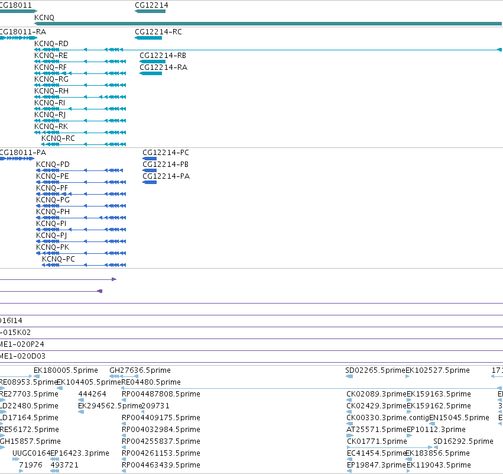Click the CG12214-PC protein bar
Viewport: 503px width, 474px height.
coord(150,159)
